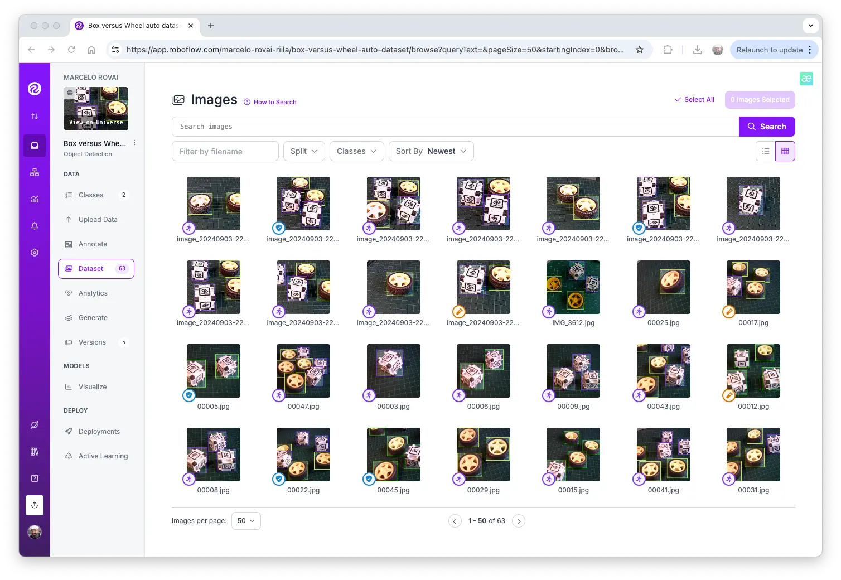Bookmark this page with star icon
841x580 pixels.
pyautogui.click(x=640, y=50)
